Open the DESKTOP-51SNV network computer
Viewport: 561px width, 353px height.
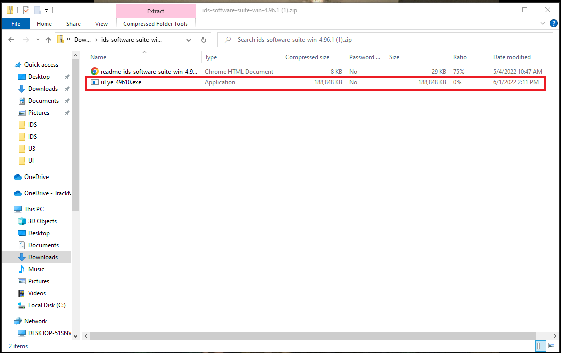coord(50,333)
